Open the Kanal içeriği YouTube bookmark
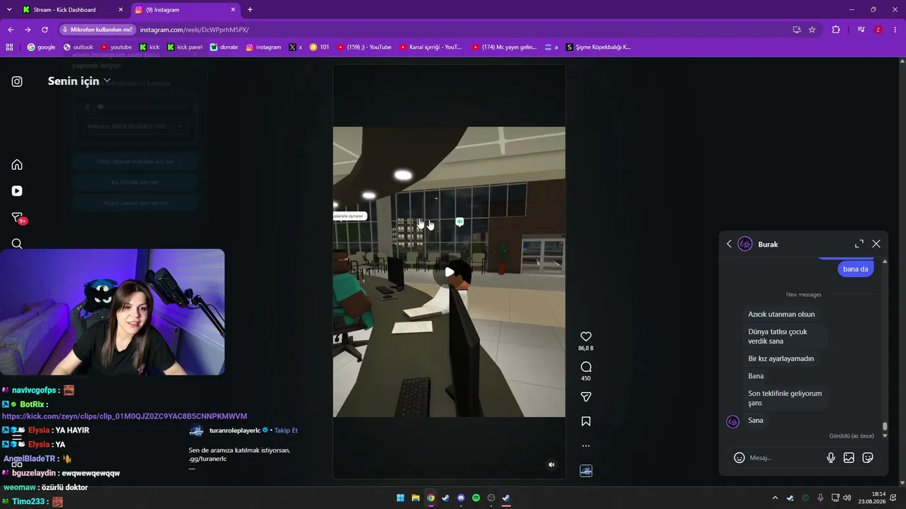The width and height of the screenshot is (906, 509). pyautogui.click(x=430, y=47)
